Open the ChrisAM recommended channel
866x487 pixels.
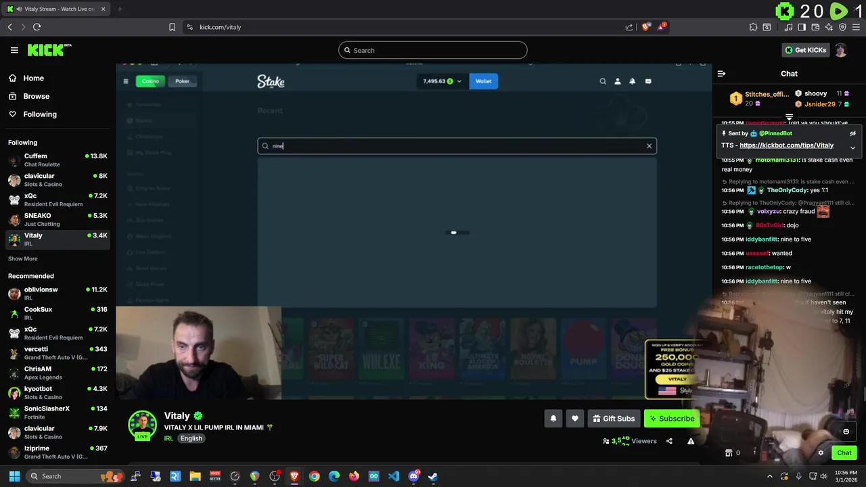point(58,373)
